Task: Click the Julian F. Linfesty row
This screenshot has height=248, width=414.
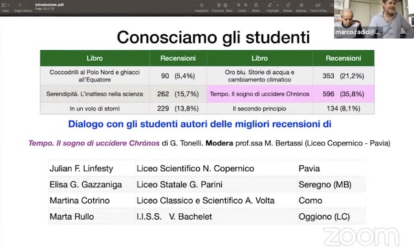Action: (x=207, y=168)
